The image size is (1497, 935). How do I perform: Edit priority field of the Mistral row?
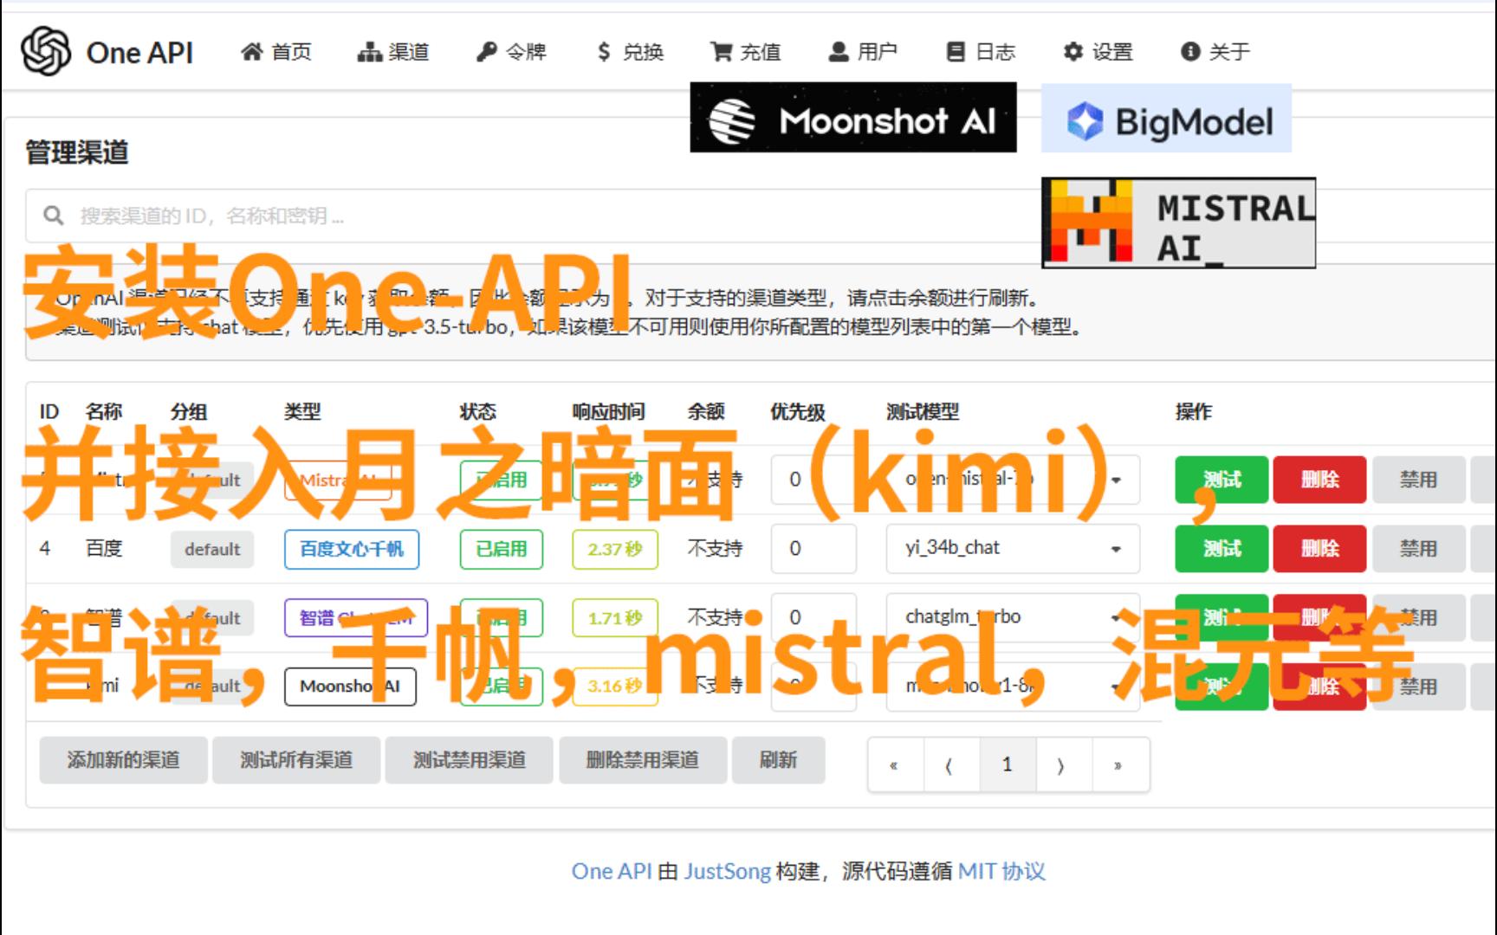[813, 479]
